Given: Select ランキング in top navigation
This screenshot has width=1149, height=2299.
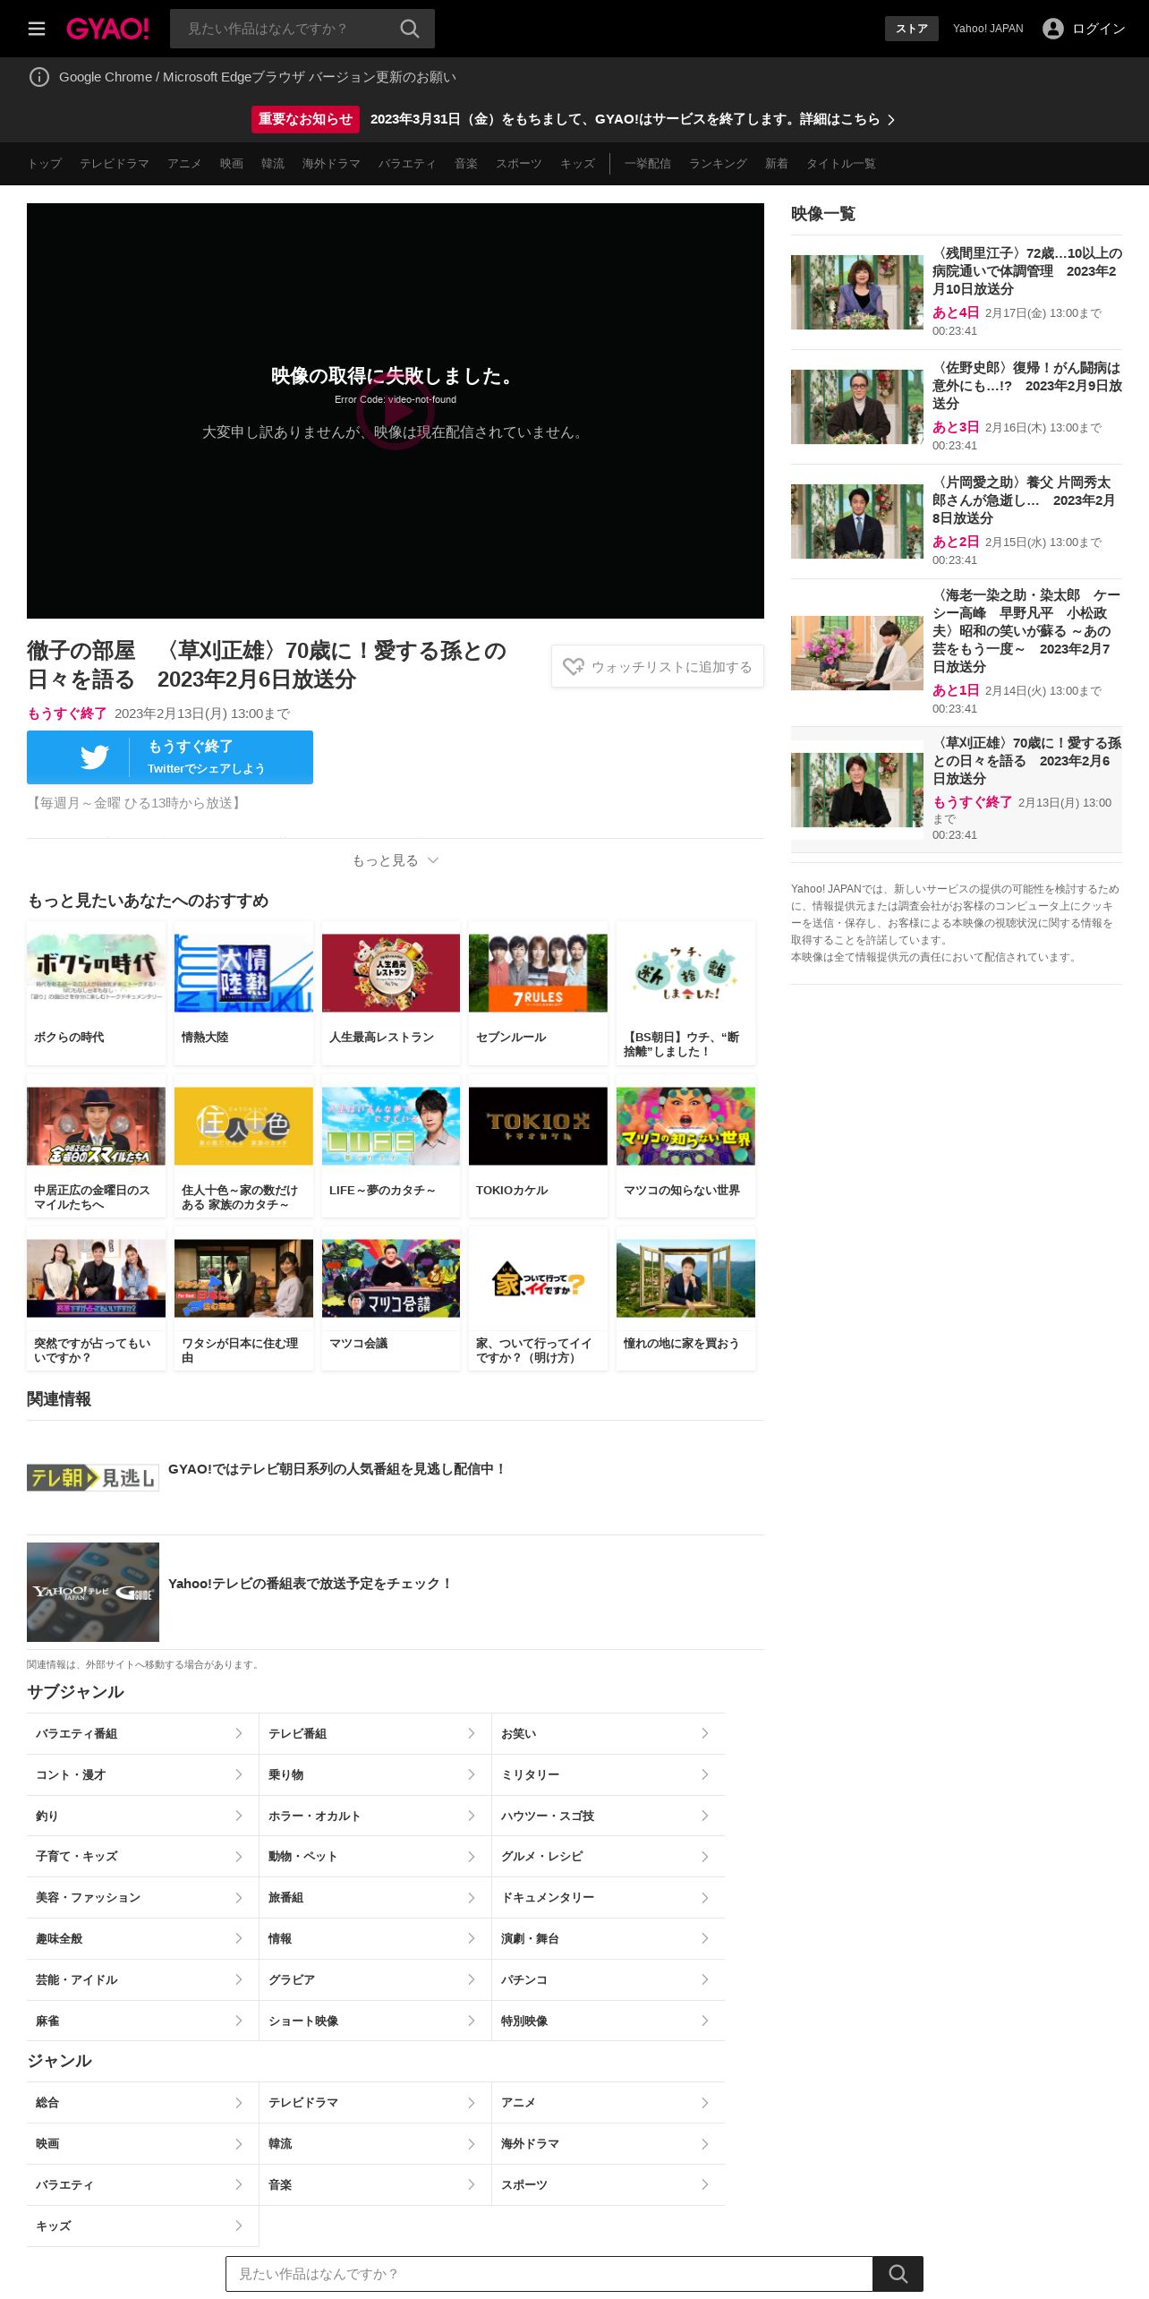Looking at the screenshot, I should coord(718,164).
